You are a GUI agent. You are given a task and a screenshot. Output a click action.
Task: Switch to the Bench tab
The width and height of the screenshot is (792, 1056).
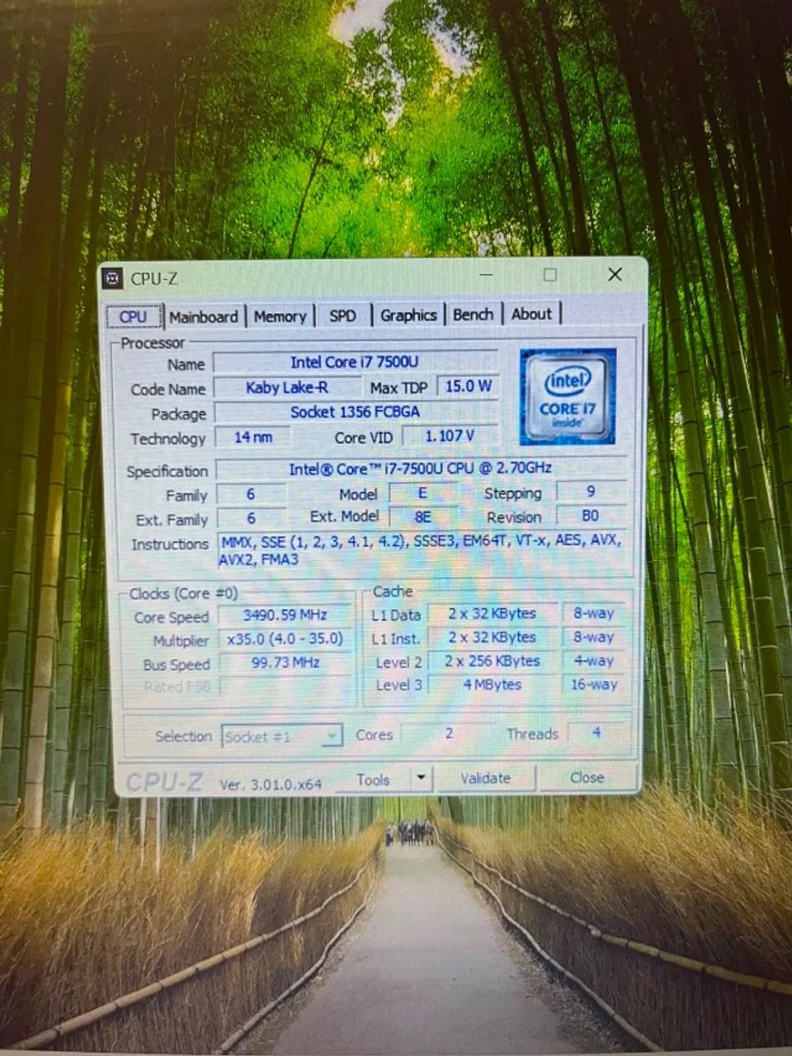click(473, 314)
